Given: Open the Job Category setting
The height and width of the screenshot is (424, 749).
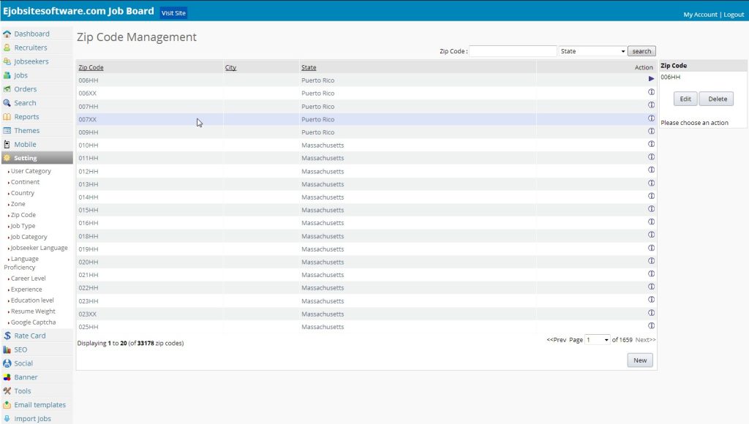Looking at the screenshot, I should coord(29,237).
